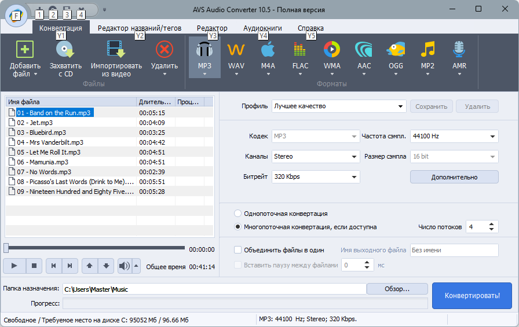Click the playback position slider track
The width and height of the screenshot is (519, 327).
95,248
